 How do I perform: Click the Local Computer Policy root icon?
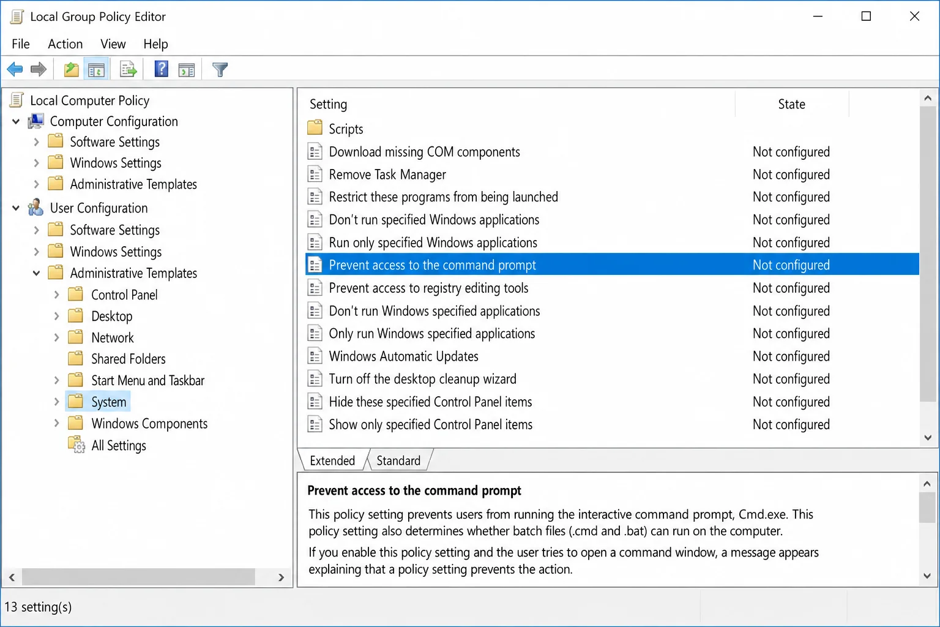(18, 100)
